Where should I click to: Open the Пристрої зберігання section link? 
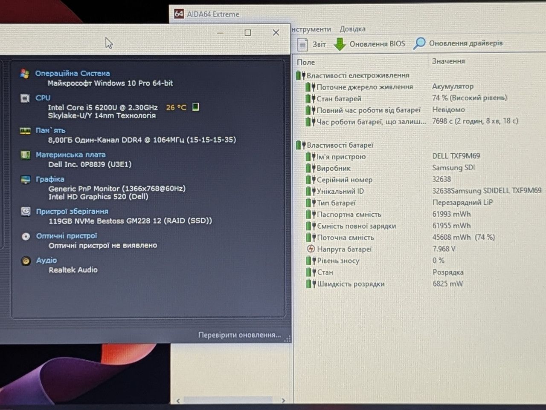(72, 212)
